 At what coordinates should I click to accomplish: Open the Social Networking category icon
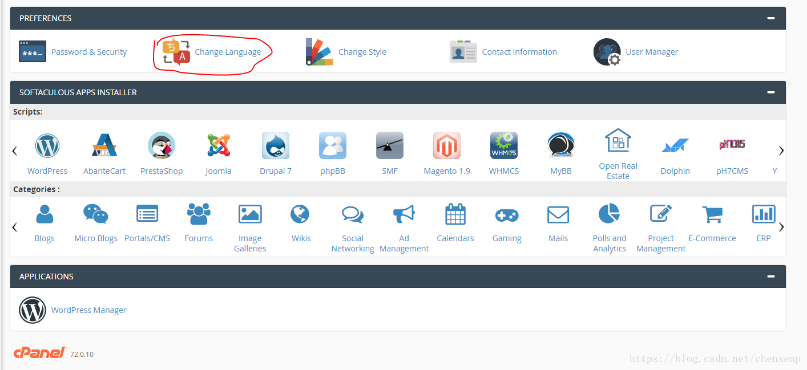[x=353, y=214]
